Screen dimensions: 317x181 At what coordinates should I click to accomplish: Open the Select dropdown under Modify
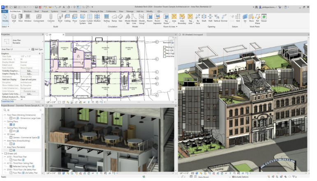5,26
